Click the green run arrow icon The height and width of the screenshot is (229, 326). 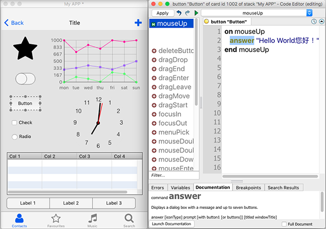(196, 12)
